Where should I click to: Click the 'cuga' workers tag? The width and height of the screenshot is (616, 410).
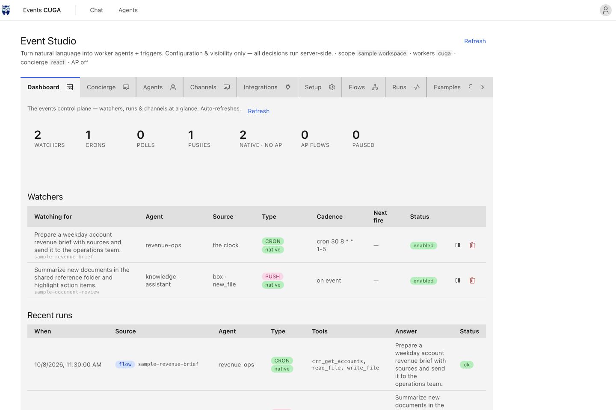444,53
